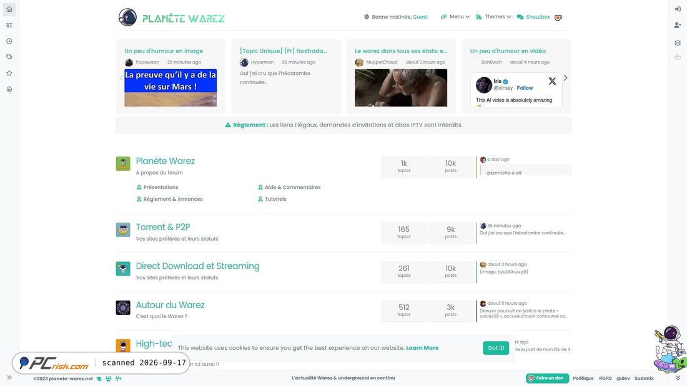Open the Shoutbox link
687x386 pixels.
(533, 17)
